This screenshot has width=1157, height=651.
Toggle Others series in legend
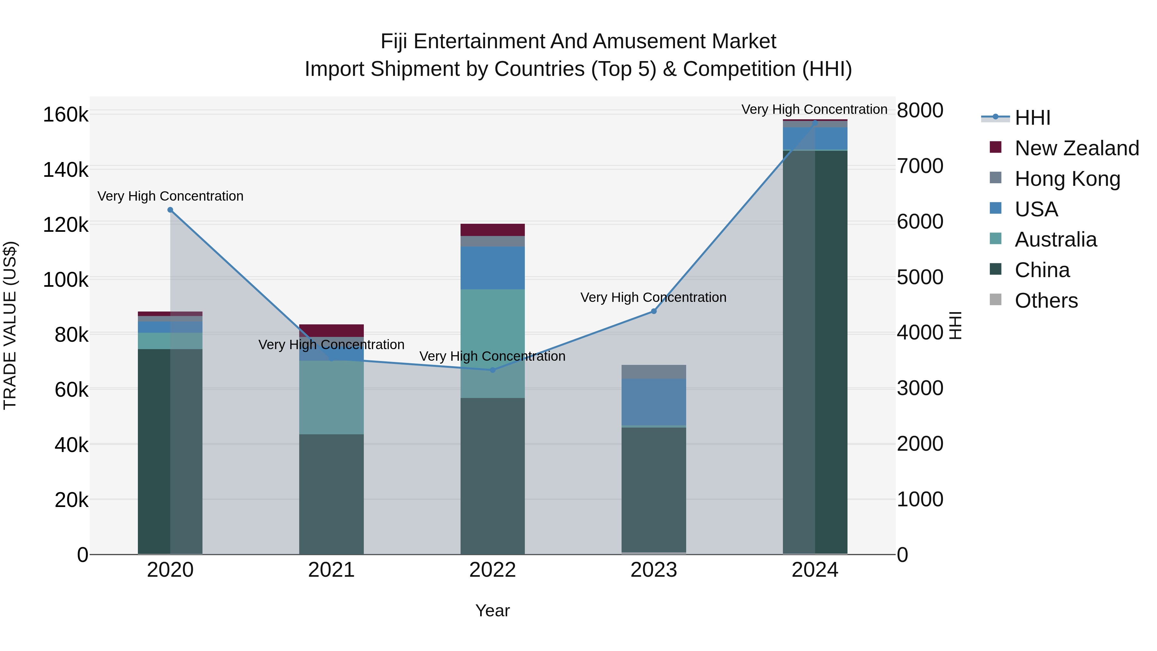click(x=1034, y=301)
